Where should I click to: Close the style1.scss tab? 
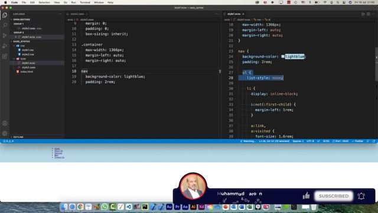tap(243, 14)
